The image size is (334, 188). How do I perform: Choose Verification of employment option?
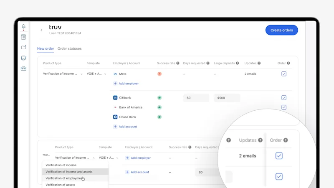[75, 178]
